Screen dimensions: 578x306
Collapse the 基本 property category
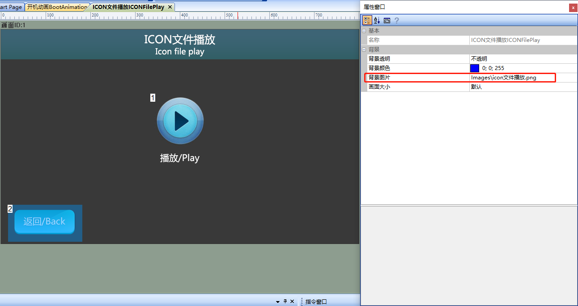[x=364, y=31]
